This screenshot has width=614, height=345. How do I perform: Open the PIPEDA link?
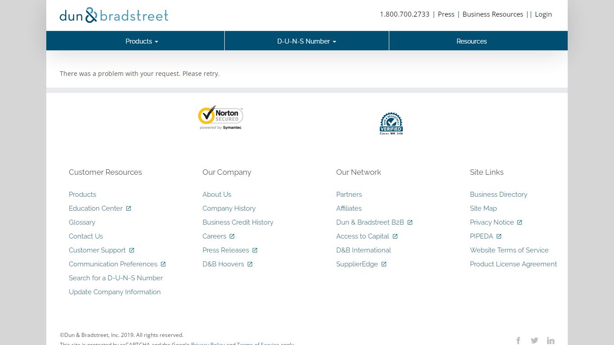[x=481, y=236]
